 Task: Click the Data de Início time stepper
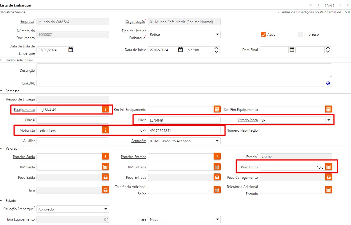[217, 50]
